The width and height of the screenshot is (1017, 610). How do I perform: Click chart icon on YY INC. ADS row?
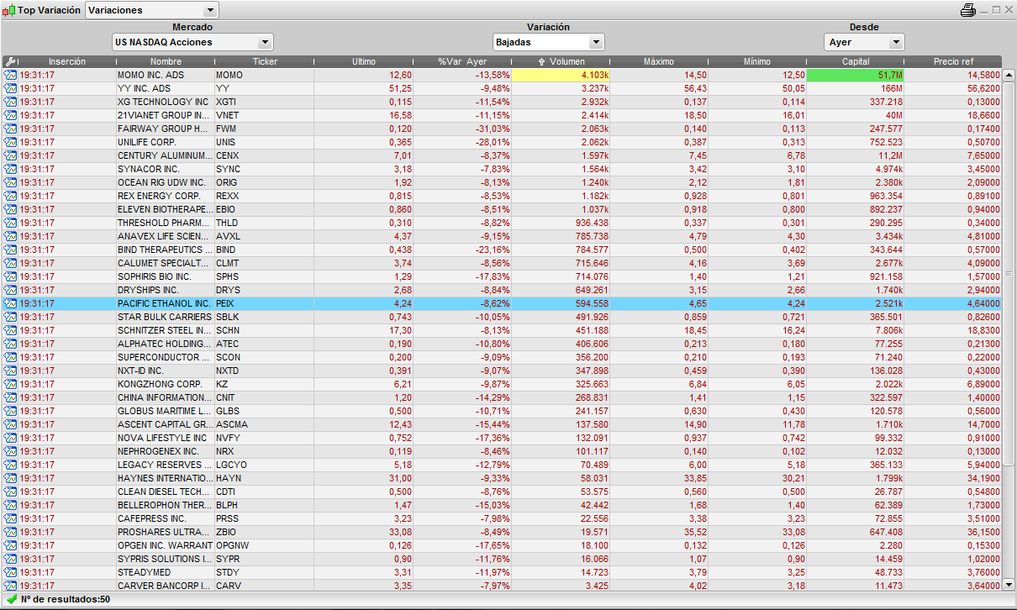[x=10, y=88]
